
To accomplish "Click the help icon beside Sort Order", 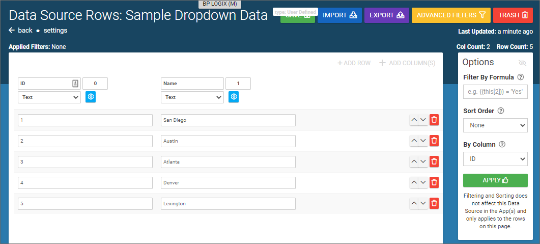I will coord(500,111).
